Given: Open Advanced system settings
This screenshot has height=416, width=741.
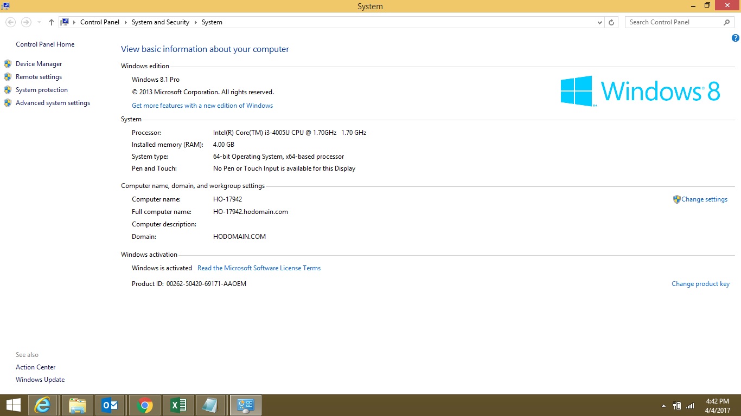Looking at the screenshot, I should (53, 103).
